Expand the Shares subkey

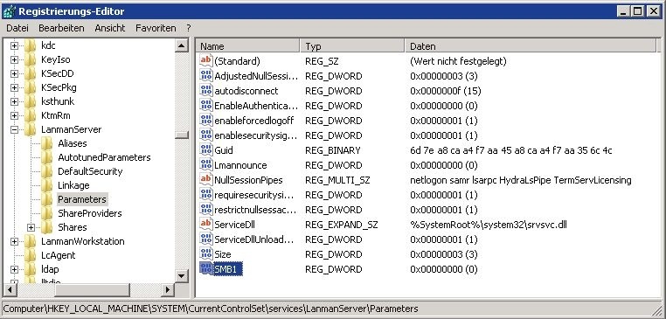(x=31, y=228)
